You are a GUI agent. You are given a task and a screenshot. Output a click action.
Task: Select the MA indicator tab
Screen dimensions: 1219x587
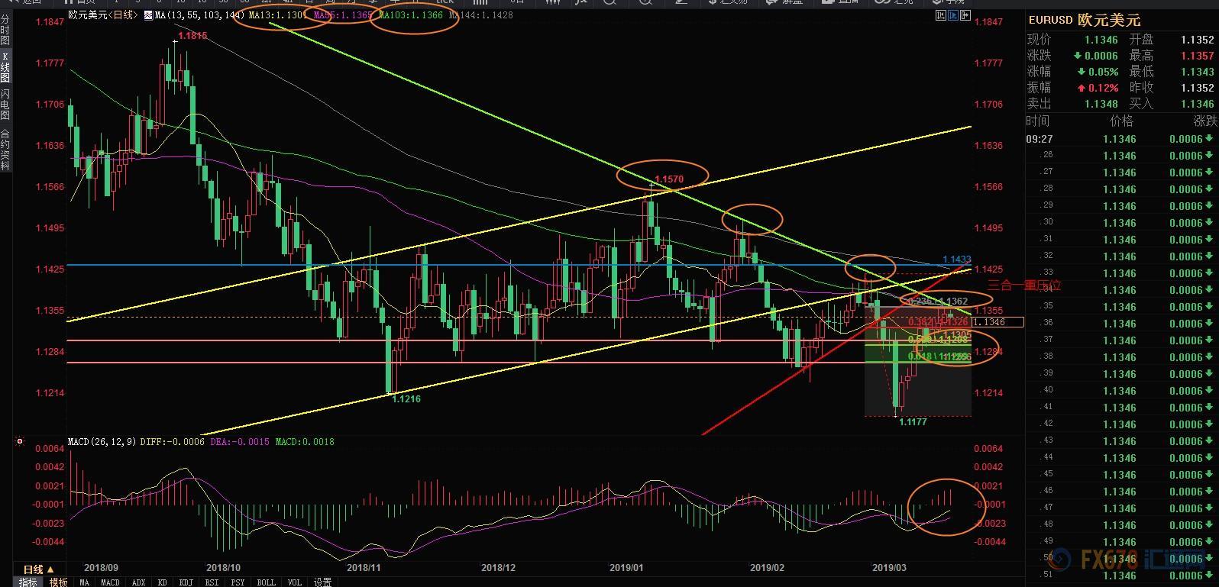(84, 582)
